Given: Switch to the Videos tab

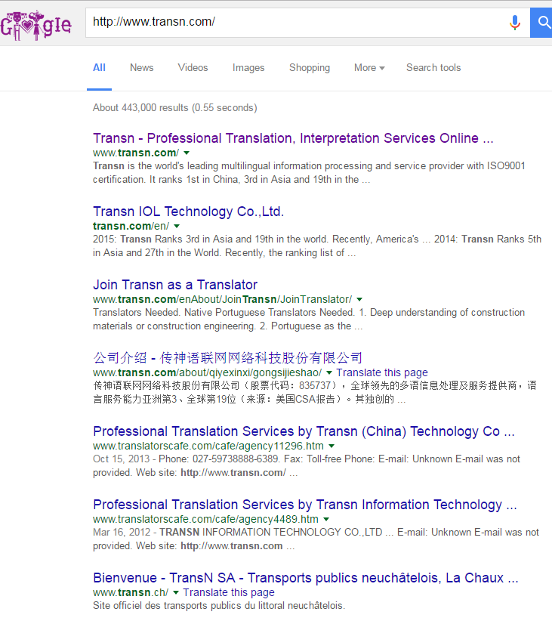Looking at the screenshot, I should point(193,68).
